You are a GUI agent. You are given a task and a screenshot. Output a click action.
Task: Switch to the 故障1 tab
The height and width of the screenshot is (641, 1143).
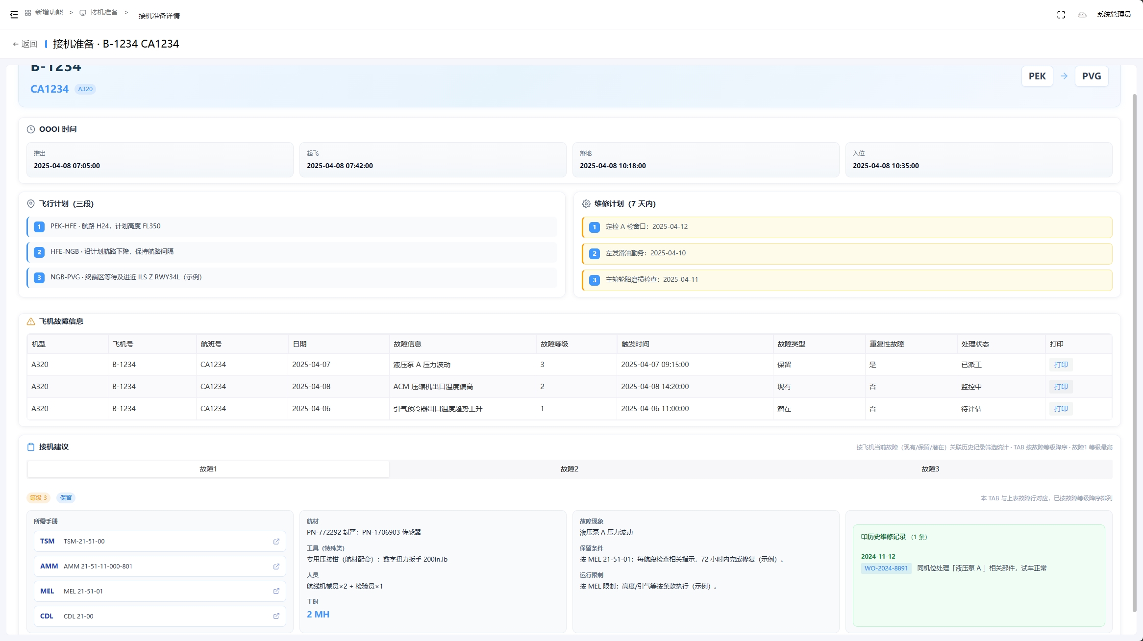coord(208,469)
